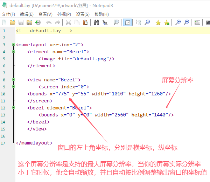210x182 pixels.
Task: Click the closing </screen> tag
Action: coord(40,101)
